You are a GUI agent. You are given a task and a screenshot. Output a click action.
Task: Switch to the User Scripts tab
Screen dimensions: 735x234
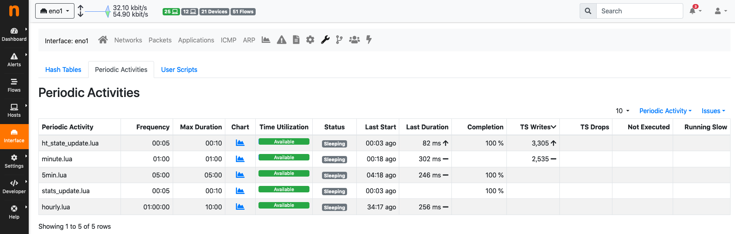(179, 70)
